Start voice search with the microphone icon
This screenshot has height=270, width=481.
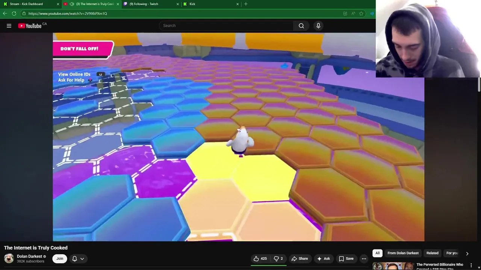coord(318,25)
